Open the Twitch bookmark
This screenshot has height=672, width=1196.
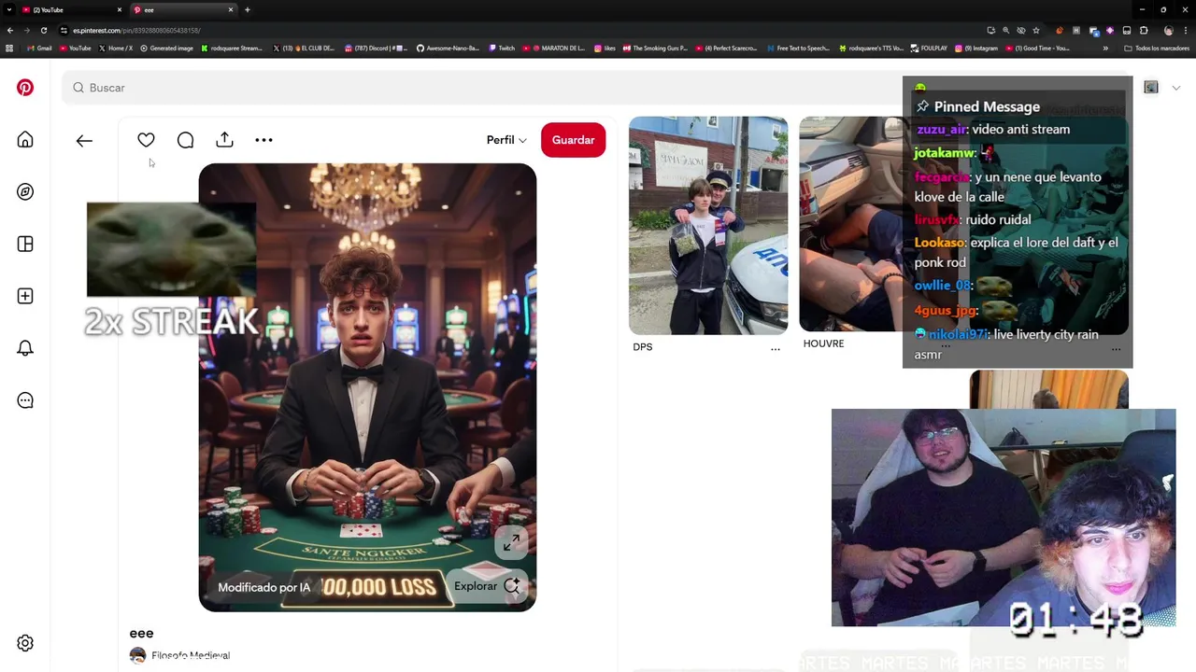click(x=501, y=48)
